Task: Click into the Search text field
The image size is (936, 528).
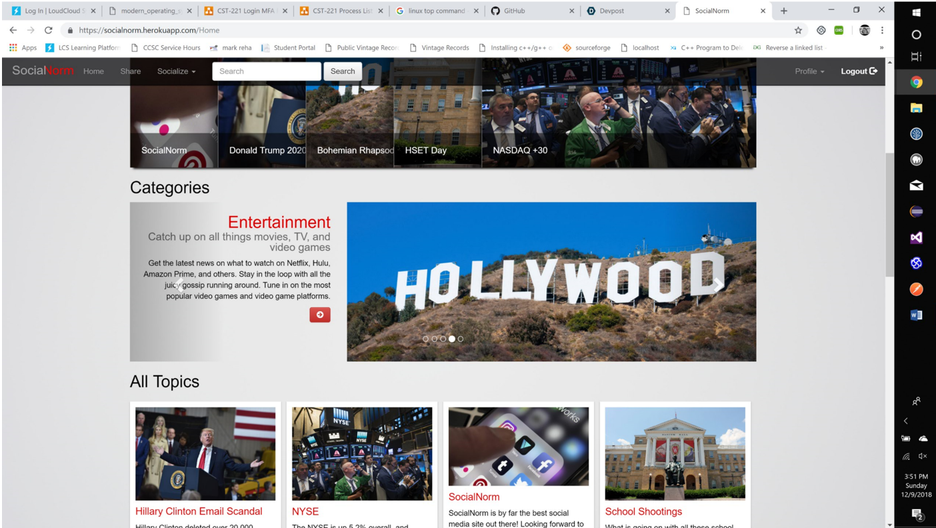Action: click(x=267, y=71)
